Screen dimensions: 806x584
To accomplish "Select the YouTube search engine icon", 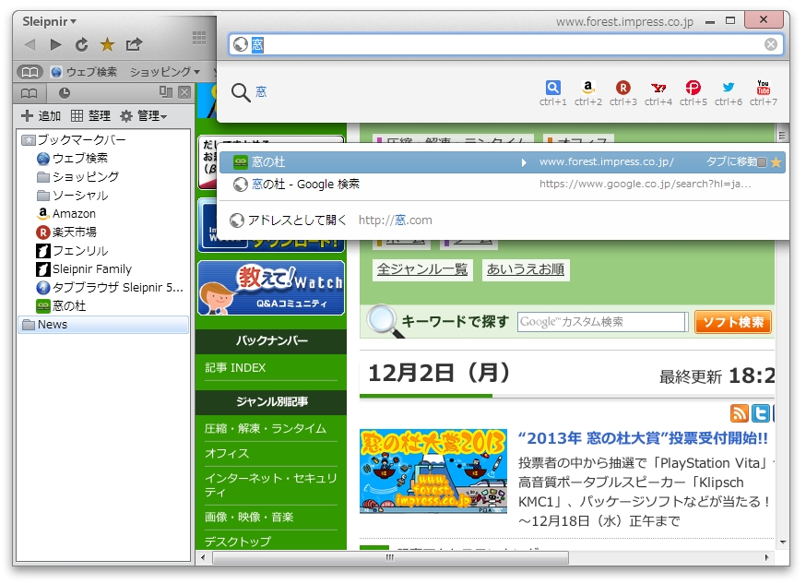I will tap(763, 88).
